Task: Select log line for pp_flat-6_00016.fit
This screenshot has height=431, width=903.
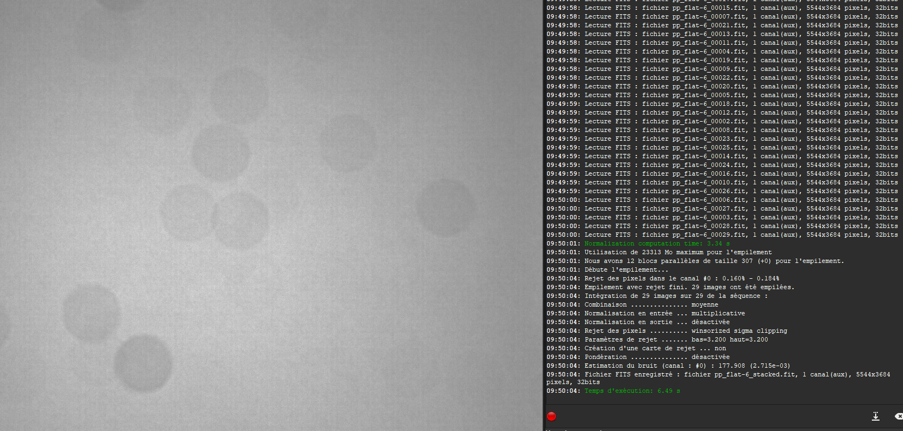Action: click(722, 173)
